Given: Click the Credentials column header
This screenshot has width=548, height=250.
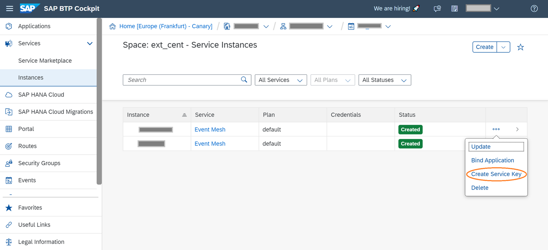Looking at the screenshot, I should pos(361,115).
